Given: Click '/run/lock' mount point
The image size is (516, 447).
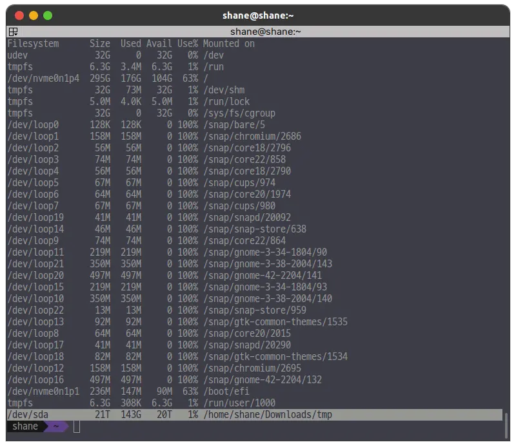Looking at the screenshot, I should point(226,101).
